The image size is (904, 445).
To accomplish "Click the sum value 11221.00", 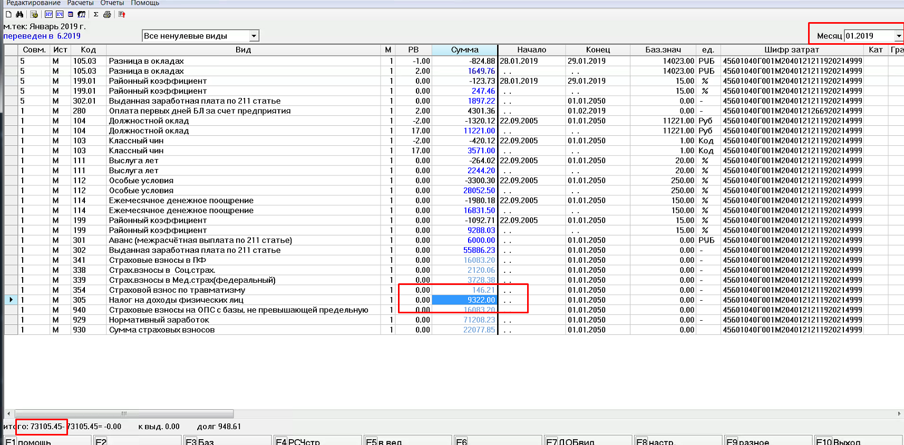I will pos(479,131).
